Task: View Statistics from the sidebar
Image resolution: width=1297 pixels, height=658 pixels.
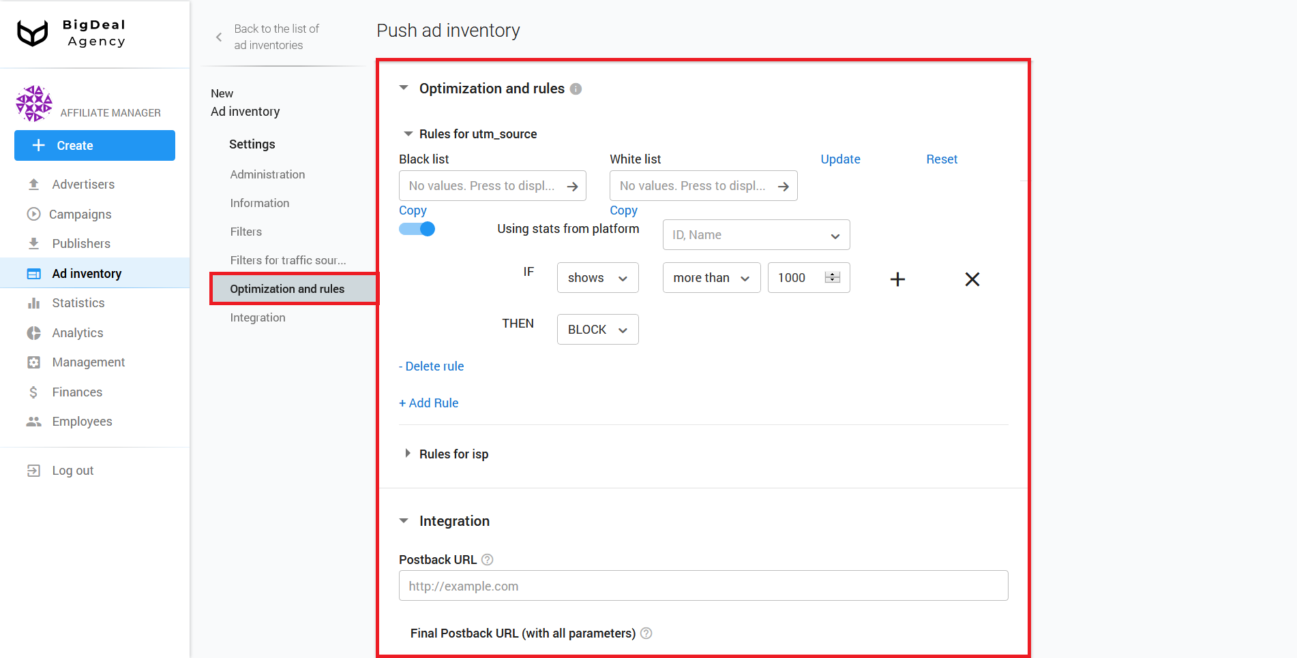Action: [78, 302]
